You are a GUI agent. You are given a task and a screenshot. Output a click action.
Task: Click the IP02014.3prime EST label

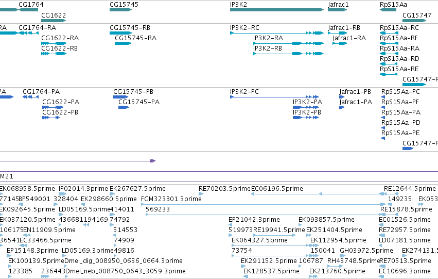tap(83, 189)
